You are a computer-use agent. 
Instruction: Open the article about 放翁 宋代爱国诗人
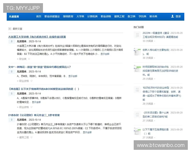pos(39,67)
